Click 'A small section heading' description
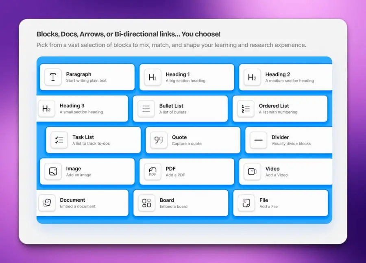The image size is (366, 263). point(81,112)
